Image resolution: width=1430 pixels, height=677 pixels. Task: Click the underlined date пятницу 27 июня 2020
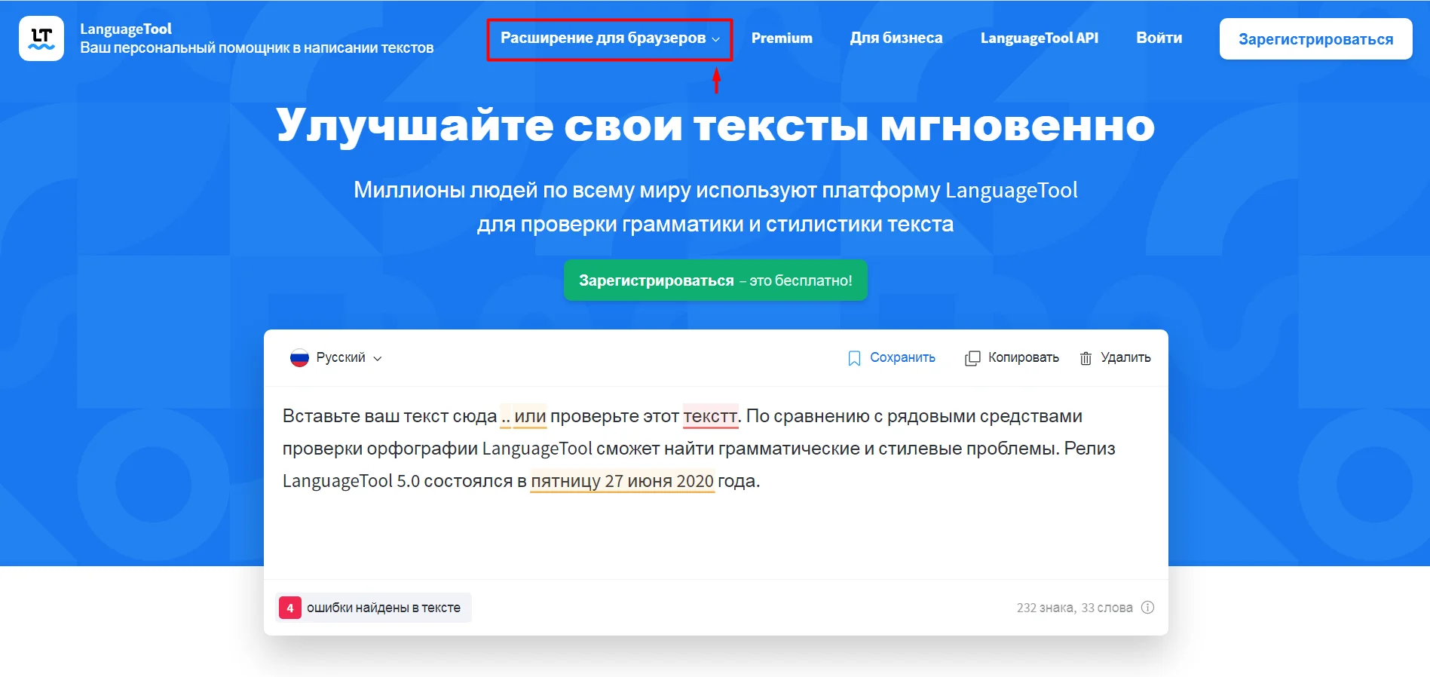(x=622, y=481)
